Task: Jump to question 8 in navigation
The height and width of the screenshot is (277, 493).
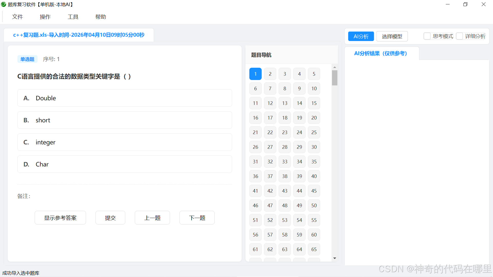Action: (x=285, y=88)
